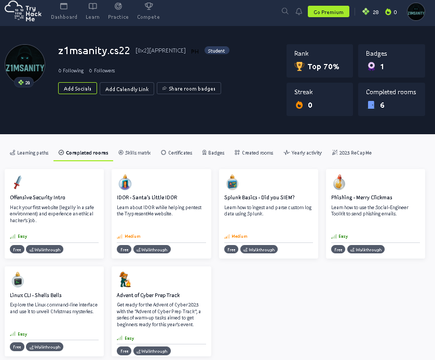Switch to the Skills matrix tab

pos(134,153)
